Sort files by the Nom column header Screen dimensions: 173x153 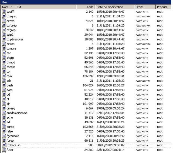click(x=5, y=7)
